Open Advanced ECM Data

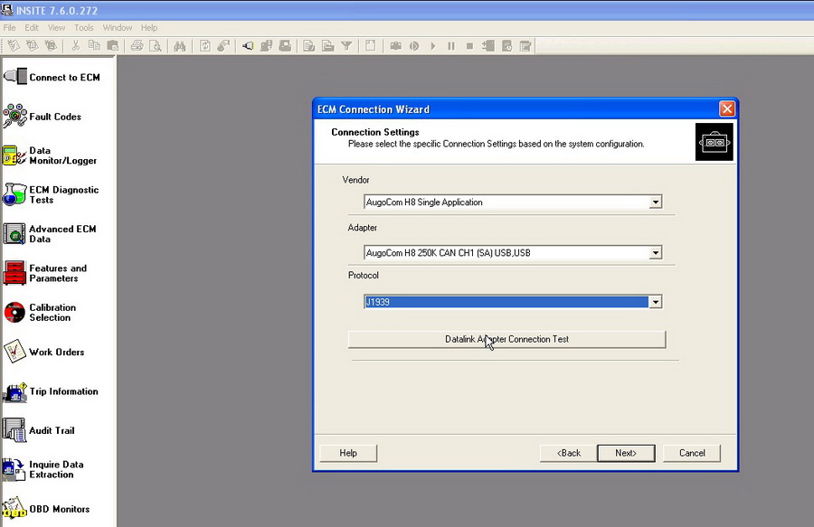tap(50, 234)
